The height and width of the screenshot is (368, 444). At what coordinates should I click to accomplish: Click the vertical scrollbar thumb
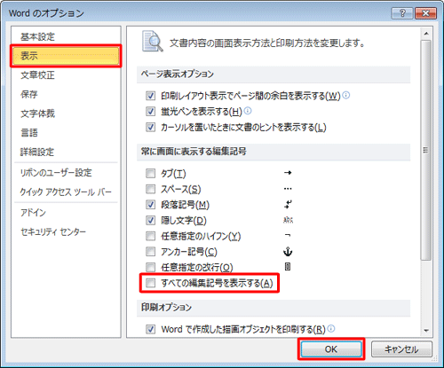tap(426, 150)
